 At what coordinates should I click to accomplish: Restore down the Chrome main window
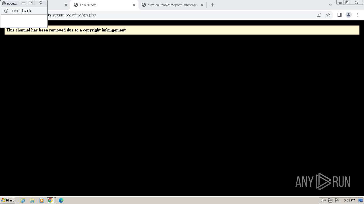[x=347, y=3]
